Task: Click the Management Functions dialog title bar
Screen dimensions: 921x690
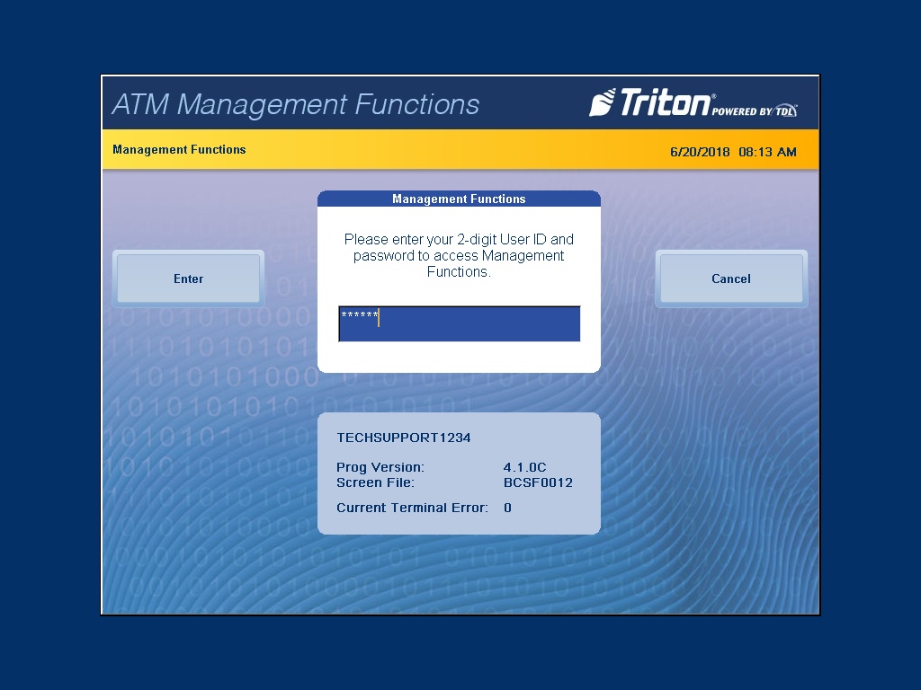Action: tap(459, 199)
